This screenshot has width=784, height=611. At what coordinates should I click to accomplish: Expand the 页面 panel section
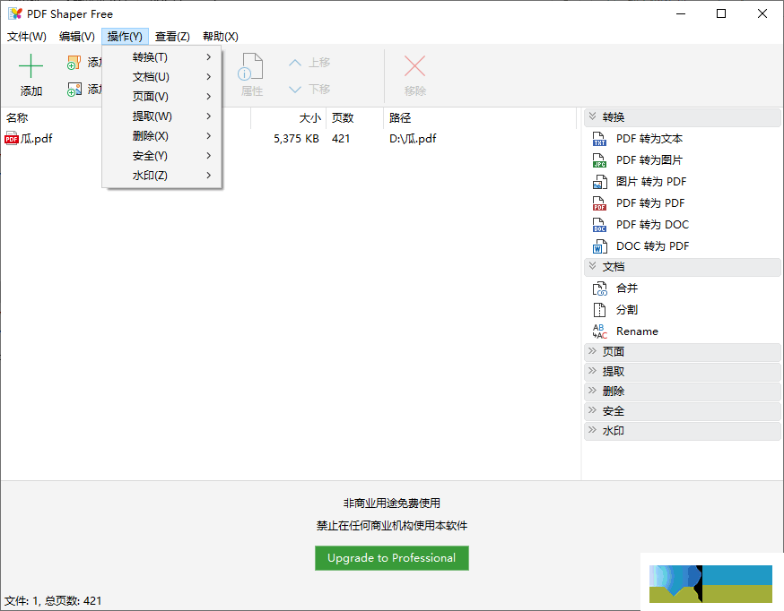(x=682, y=352)
